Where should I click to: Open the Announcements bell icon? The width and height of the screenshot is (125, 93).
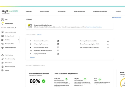(2, 23)
